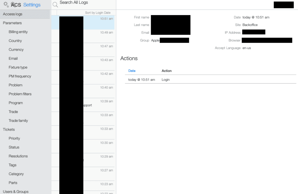Click the search magnifier icon
The width and height of the screenshot is (298, 194).
pos(55,5)
